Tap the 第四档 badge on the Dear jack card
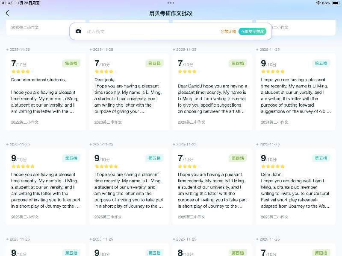This screenshot has height=256, width=342. 154,64
